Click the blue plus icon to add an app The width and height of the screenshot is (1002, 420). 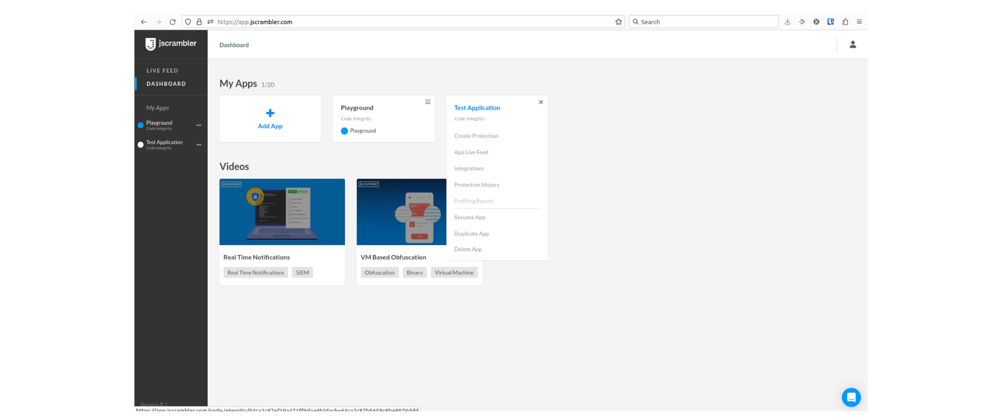(x=270, y=113)
